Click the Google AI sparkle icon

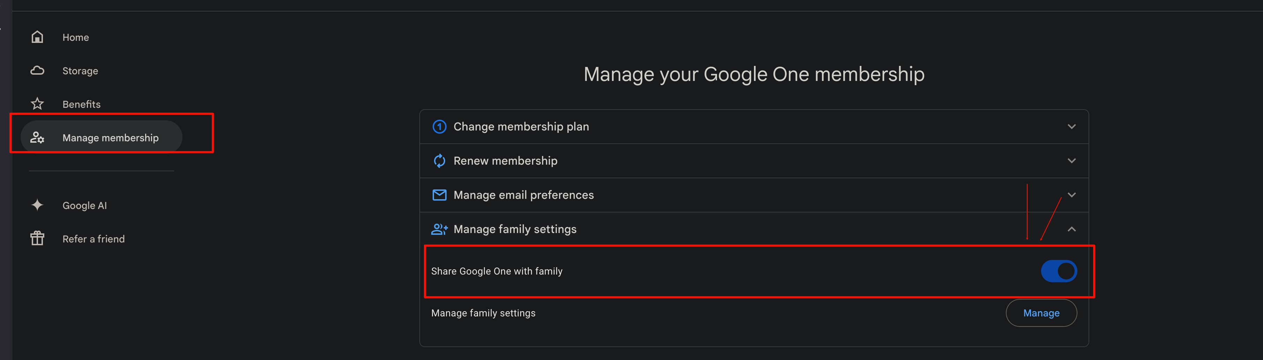coord(37,205)
